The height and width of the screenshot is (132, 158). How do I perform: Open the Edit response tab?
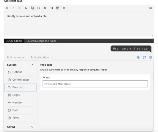coord(16,57)
